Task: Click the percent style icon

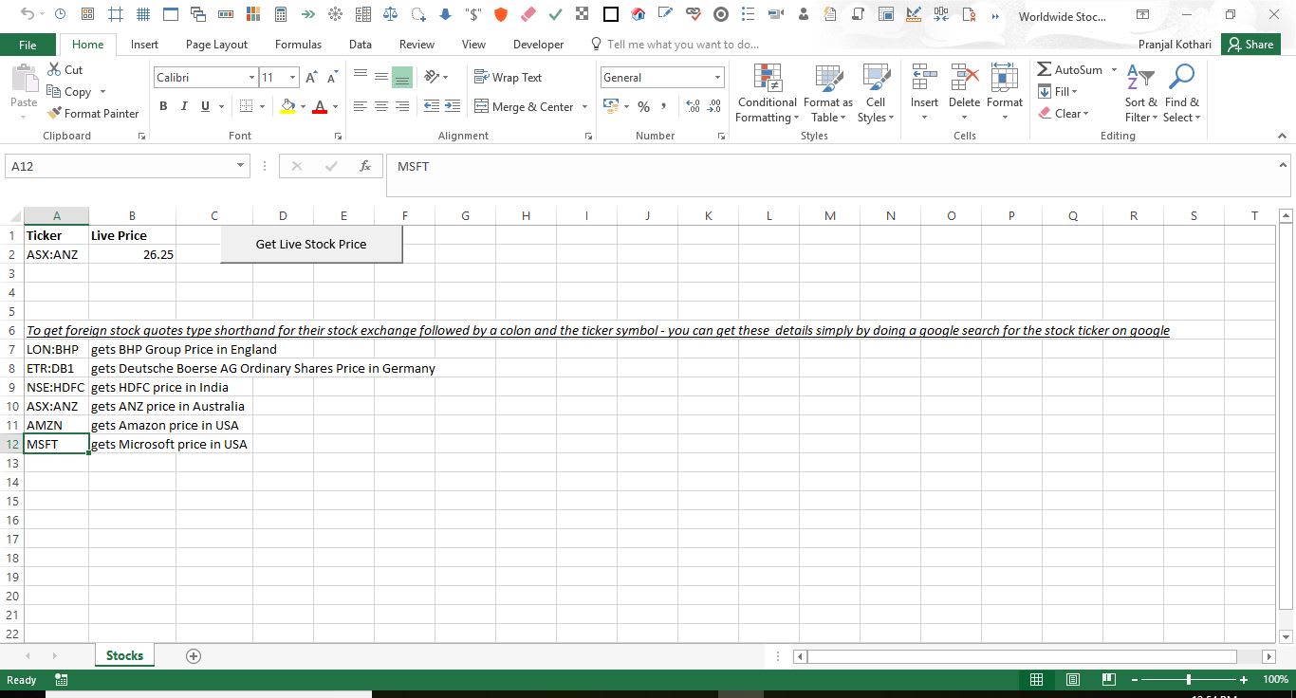Action: 643,107
